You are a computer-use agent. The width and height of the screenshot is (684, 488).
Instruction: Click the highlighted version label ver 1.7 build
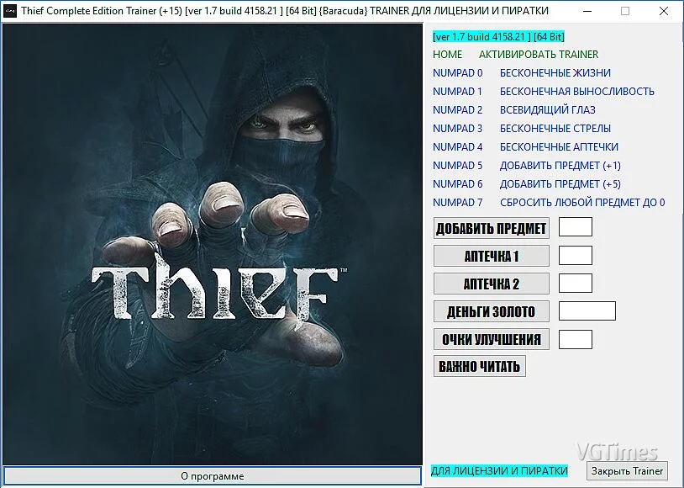click(498, 37)
